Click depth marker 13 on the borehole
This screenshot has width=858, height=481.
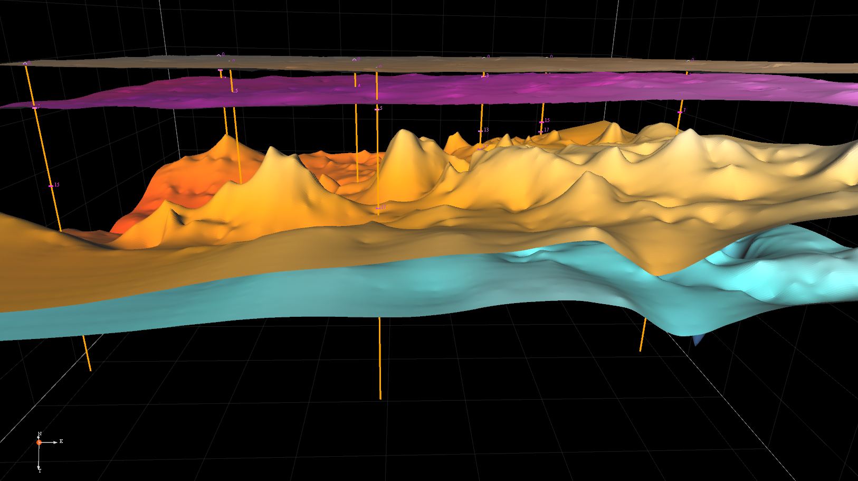481,130
